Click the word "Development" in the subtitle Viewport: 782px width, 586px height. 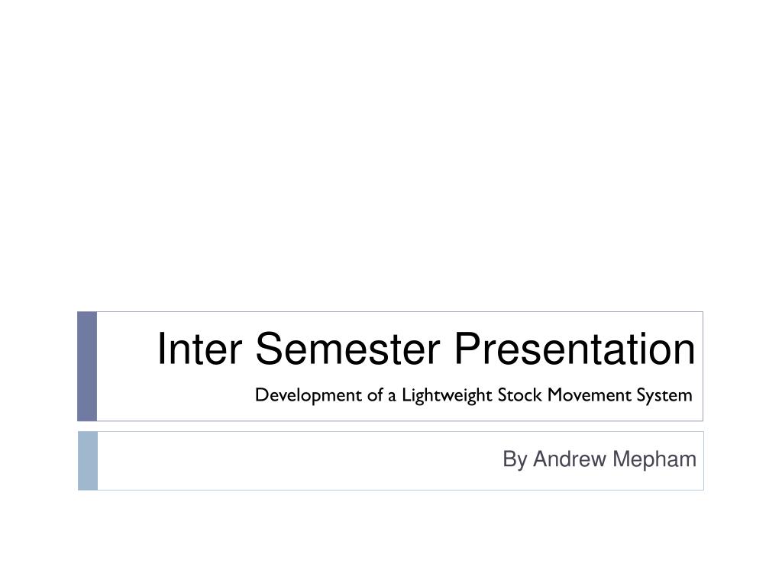[x=309, y=395]
